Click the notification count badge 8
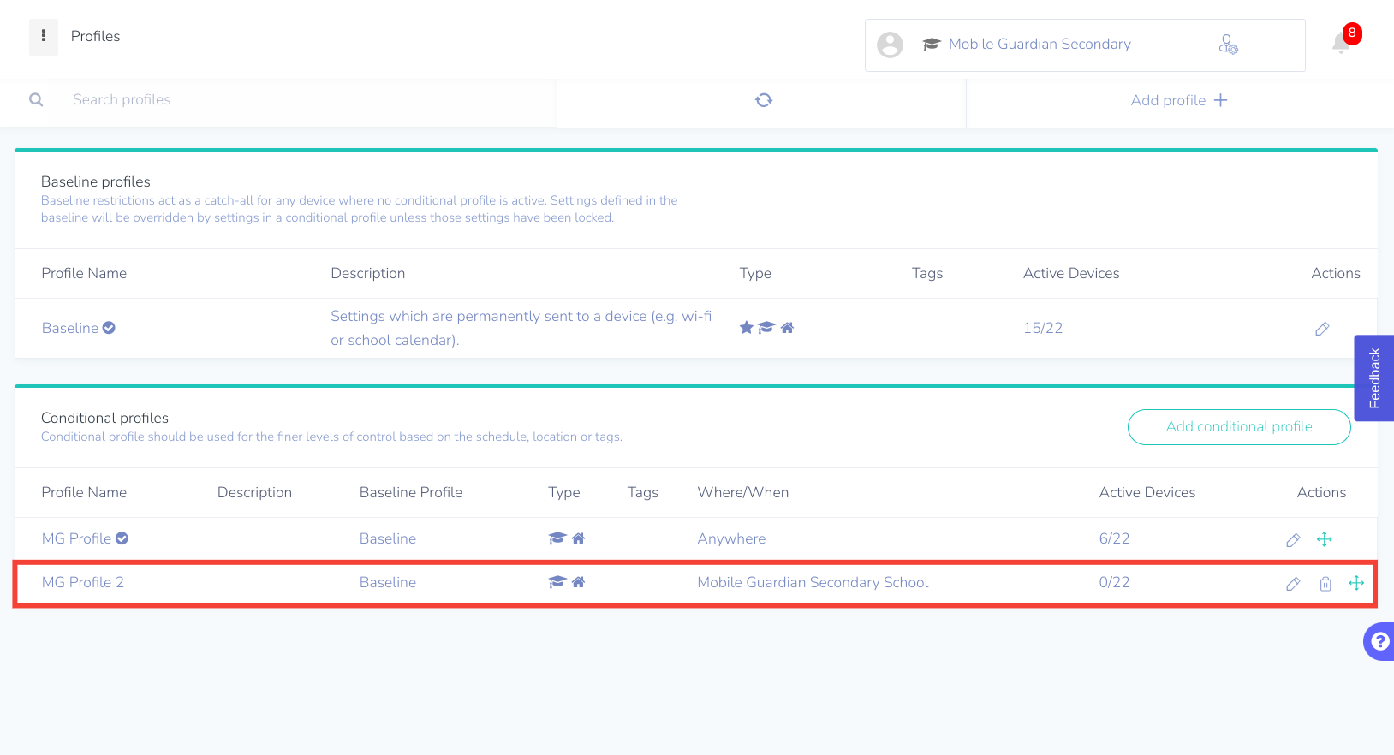The width and height of the screenshot is (1394, 755). (1352, 33)
